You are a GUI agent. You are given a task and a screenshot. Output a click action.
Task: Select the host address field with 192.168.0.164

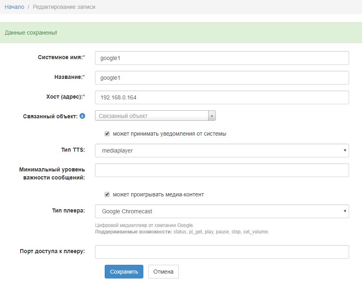coord(222,97)
